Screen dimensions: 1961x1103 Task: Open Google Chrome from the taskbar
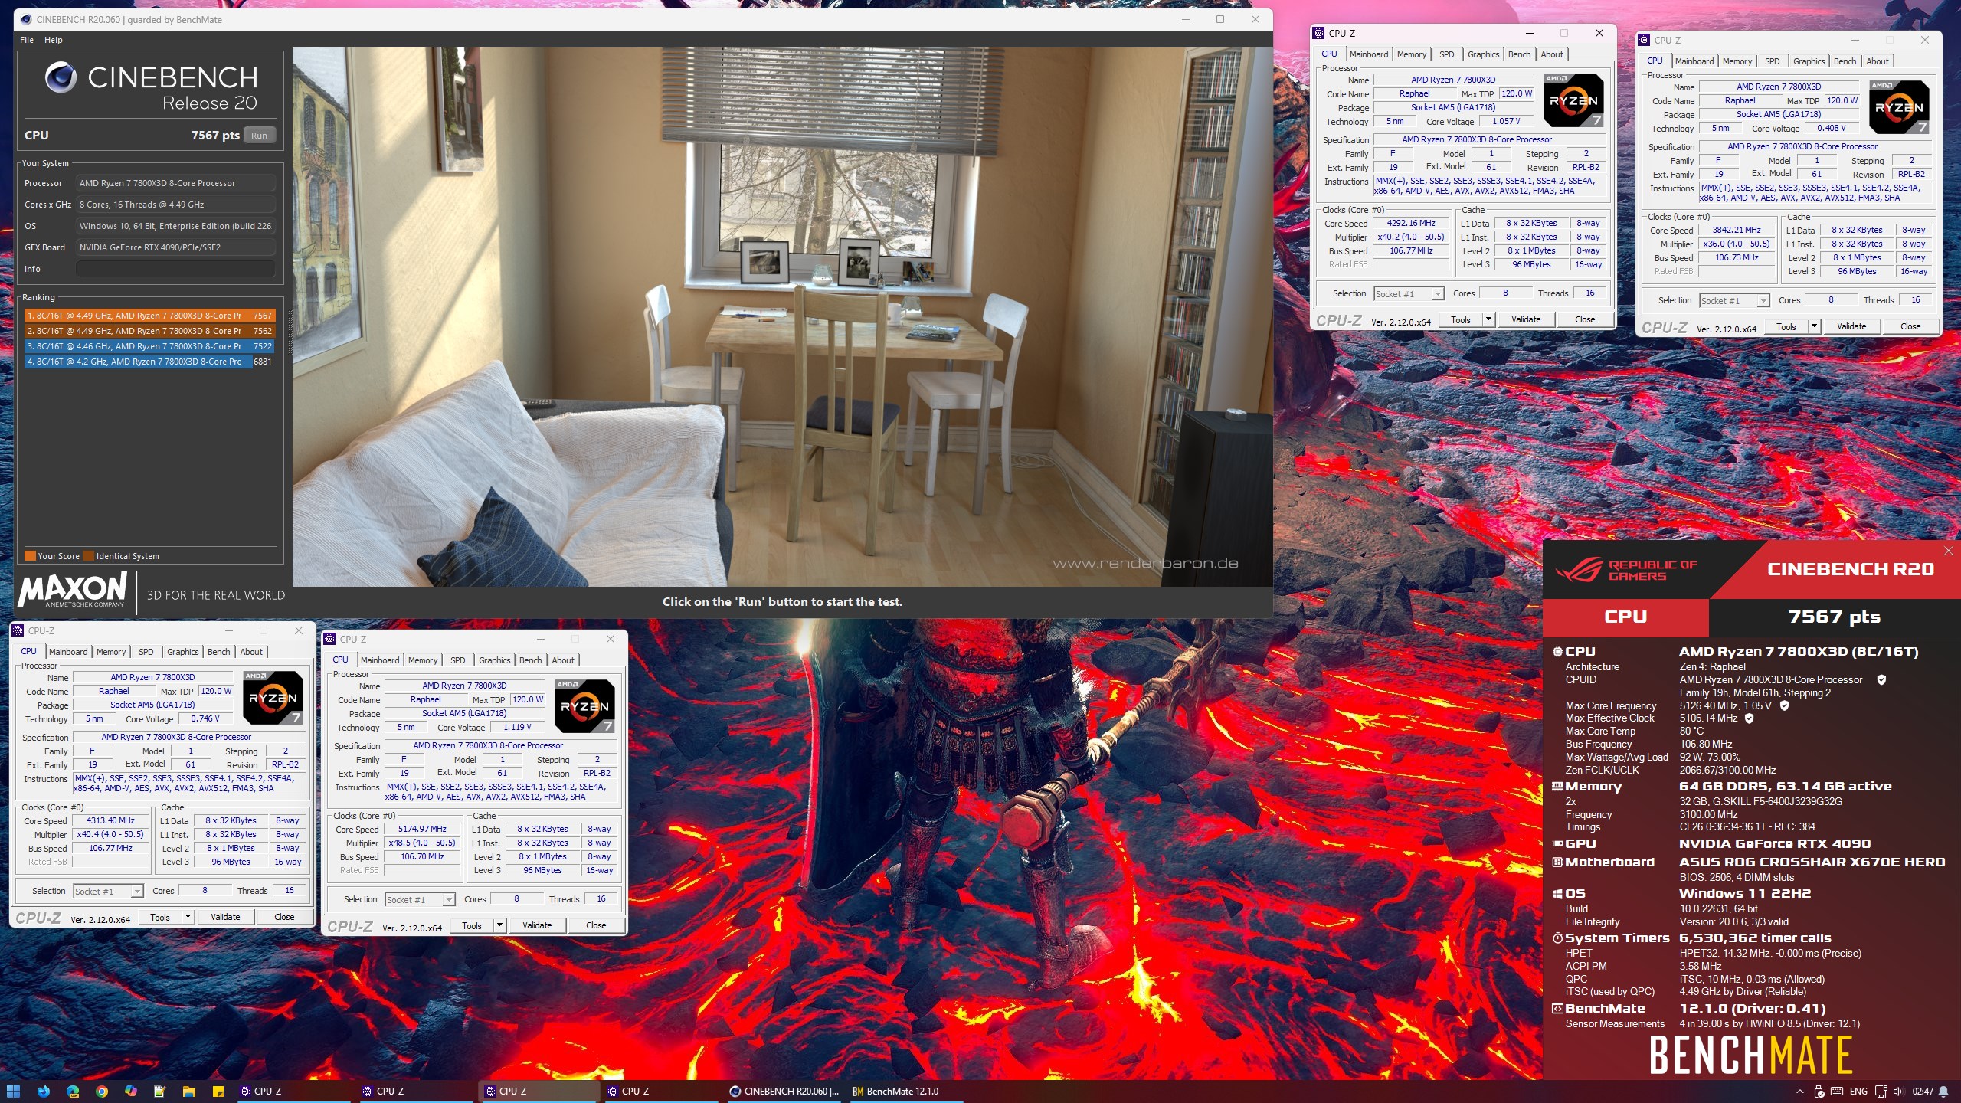102,1091
